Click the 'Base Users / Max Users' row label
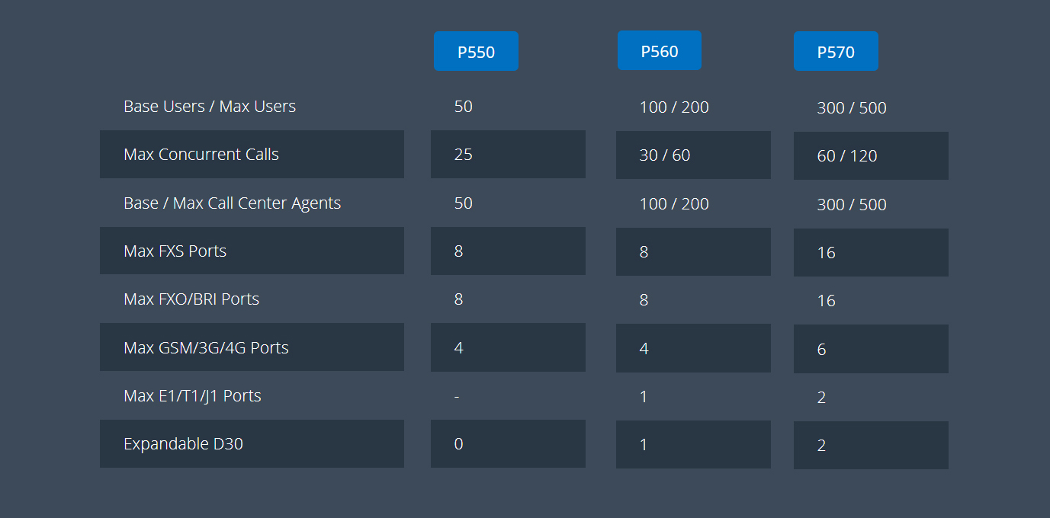 click(x=210, y=107)
